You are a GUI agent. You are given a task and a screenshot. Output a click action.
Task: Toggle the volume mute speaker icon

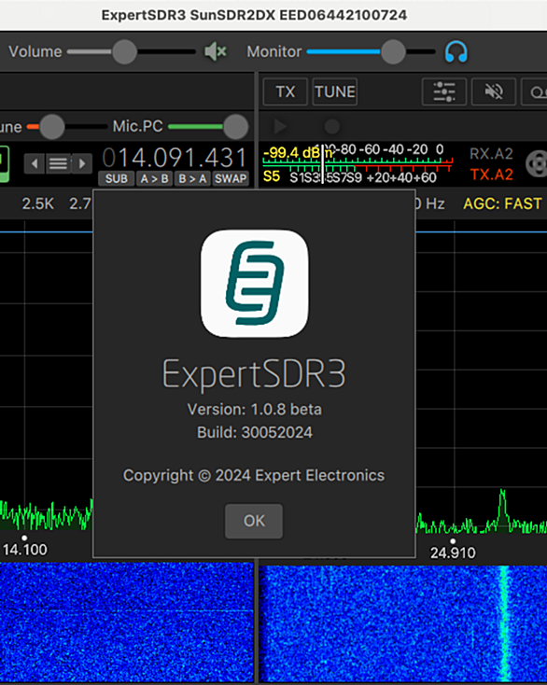(x=215, y=51)
